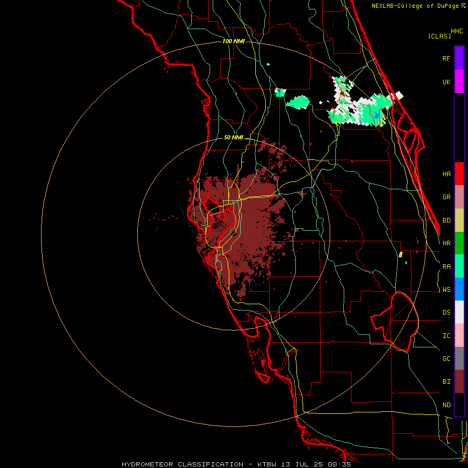This screenshot has width=468, height=468.
Task: Pick the yellow BD legend swatch
Action: (459, 220)
